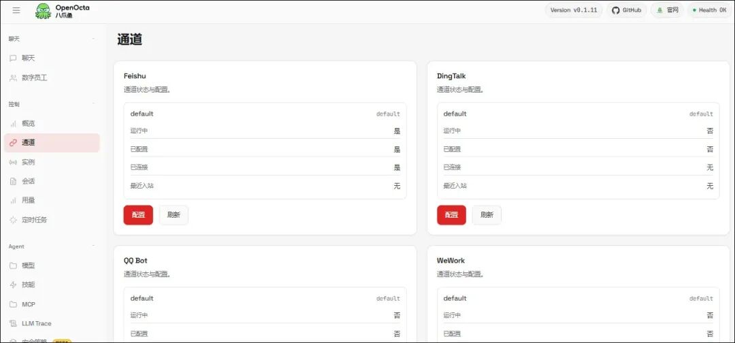Click the default account label in WeWork card
This screenshot has width=735, height=343.
click(x=455, y=299)
